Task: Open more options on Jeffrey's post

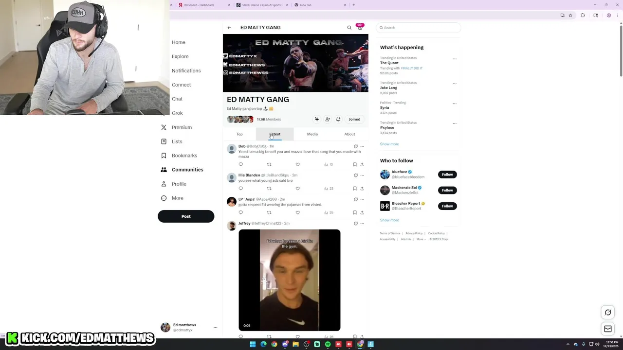Action: coord(362,224)
